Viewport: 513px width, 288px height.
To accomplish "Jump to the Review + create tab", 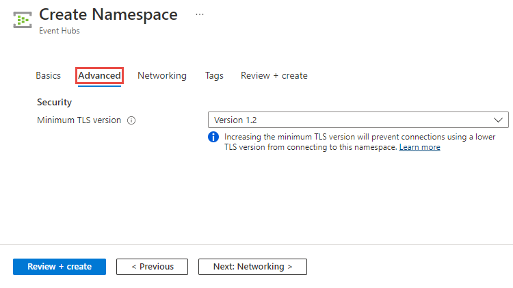I will 274,76.
